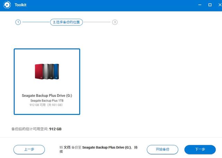This screenshot has height=158, width=222.
Task: Close the Toolkit window
Action: point(220,5)
